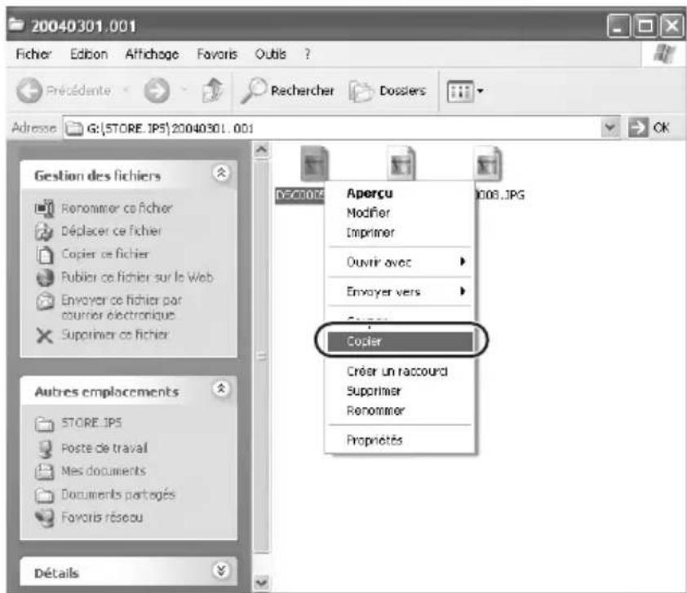
Task: Click the Poste de travail icon
Action: [x=44, y=449]
